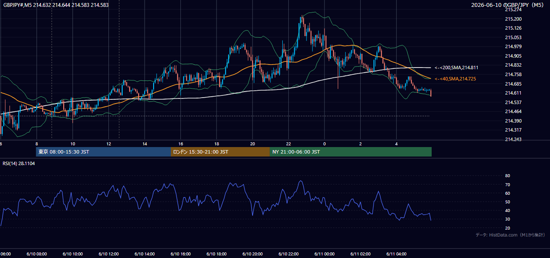
Task: Click RSI scale value 50
Action: 507,202
